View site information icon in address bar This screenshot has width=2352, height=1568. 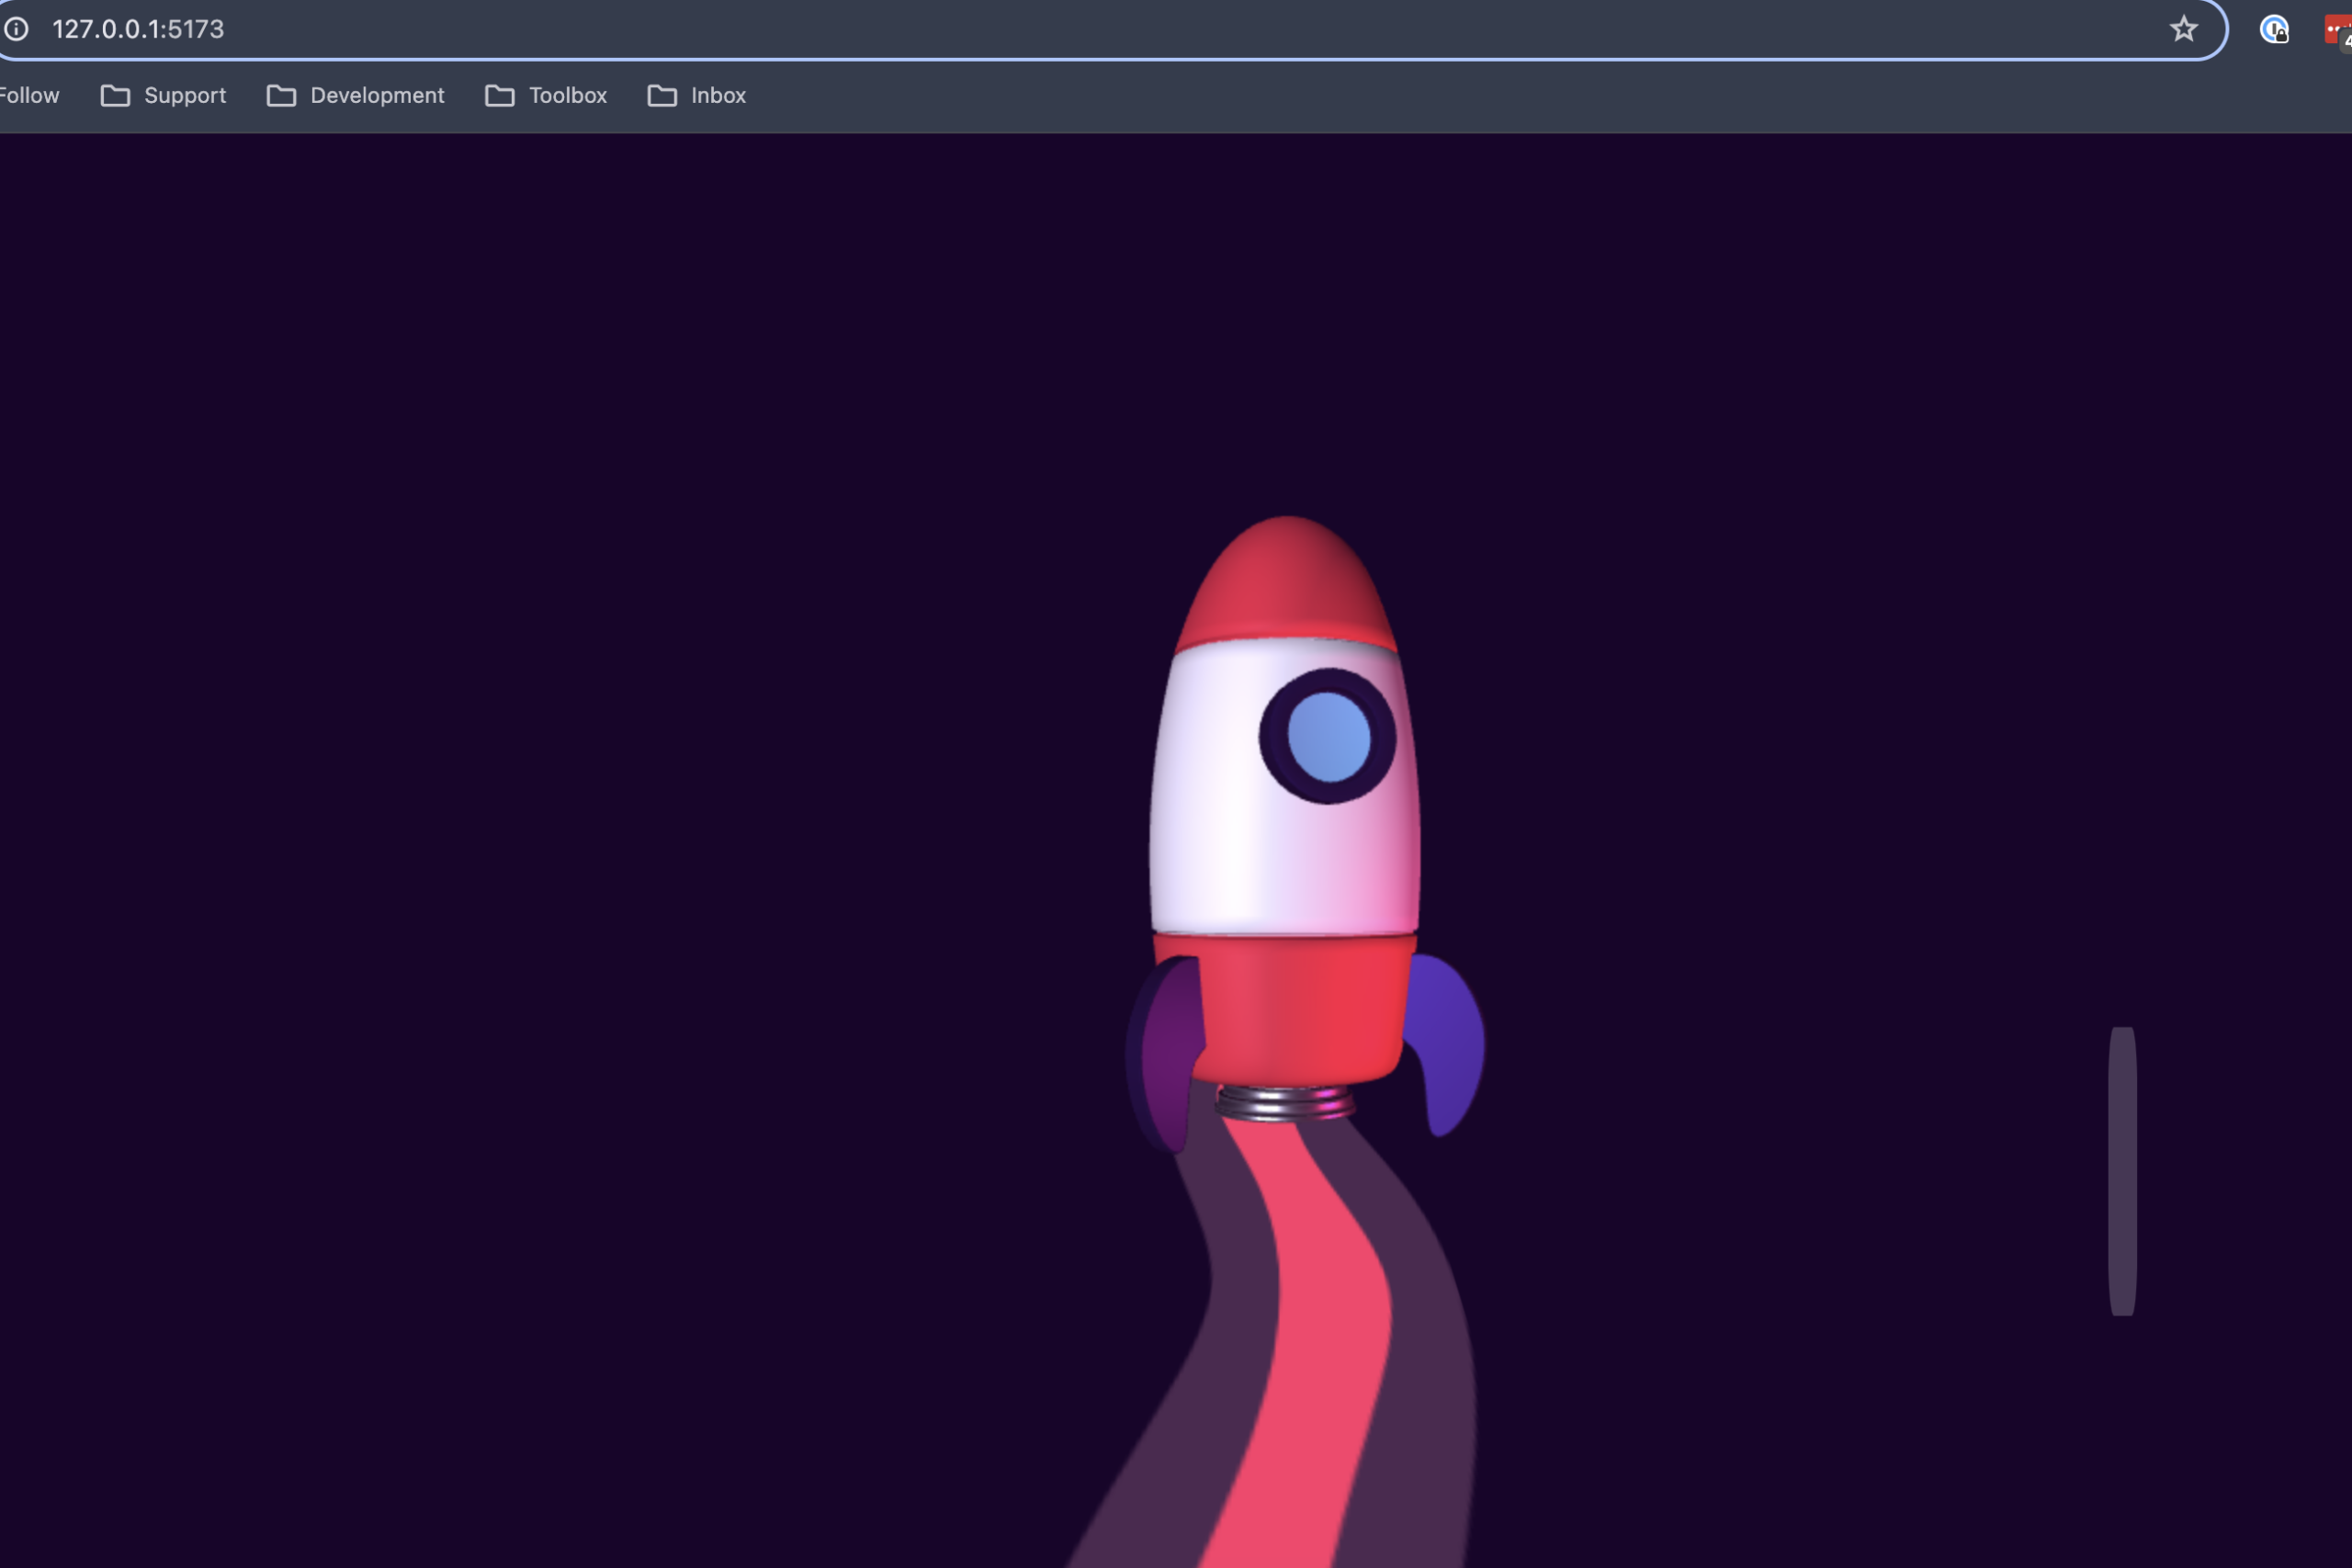tap(16, 29)
